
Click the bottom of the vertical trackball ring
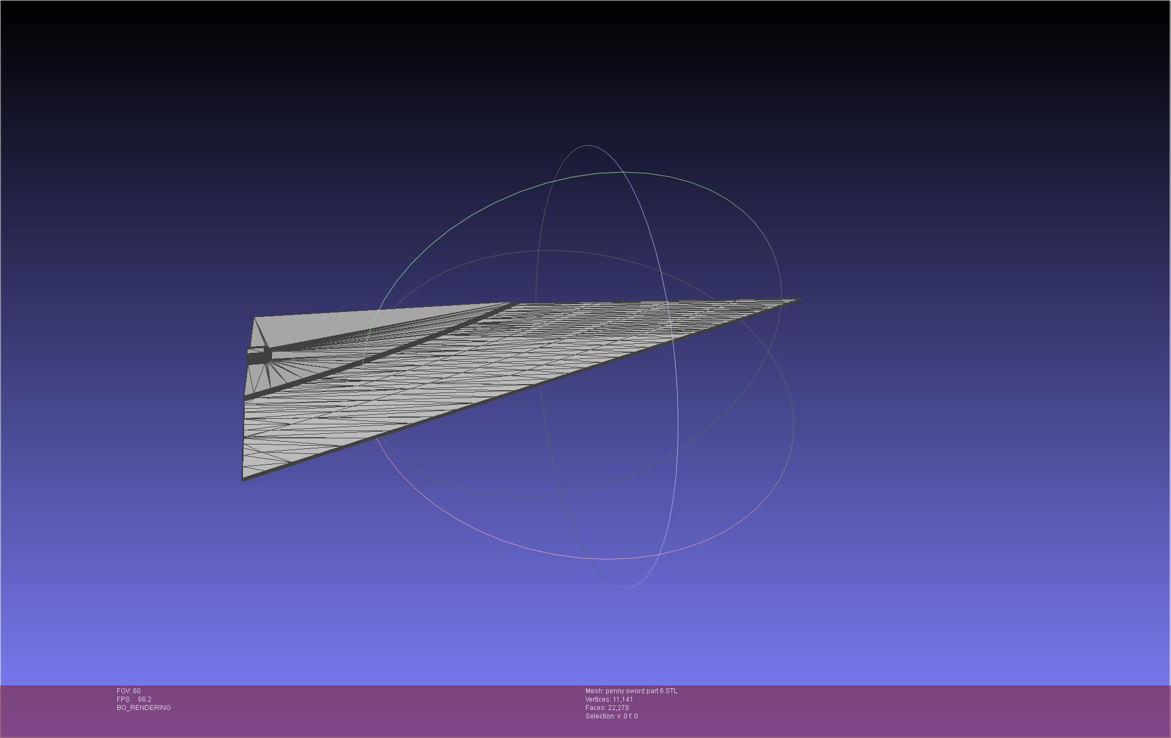click(x=626, y=588)
